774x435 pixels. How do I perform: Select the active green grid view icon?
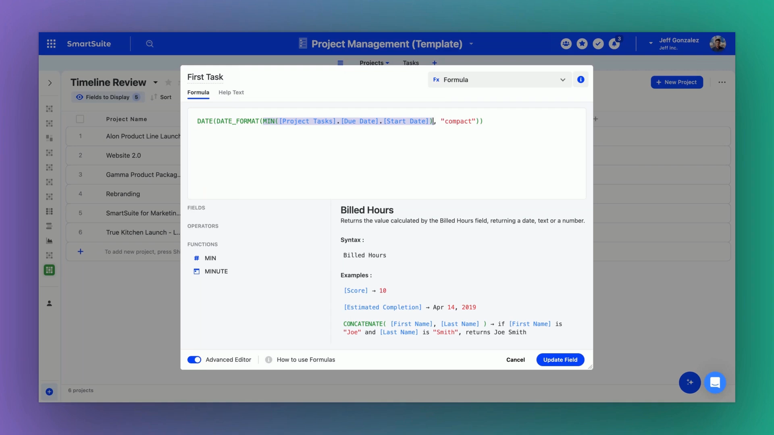(49, 270)
